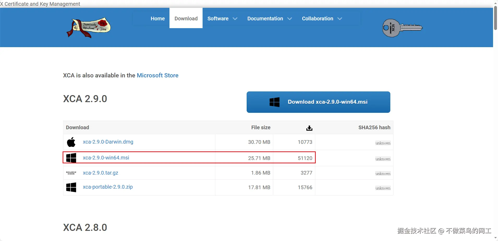This screenshot has height=241, width=498.
Task: Expand the Collaboration dropdown menu
Action: click(x=322, y=19)
